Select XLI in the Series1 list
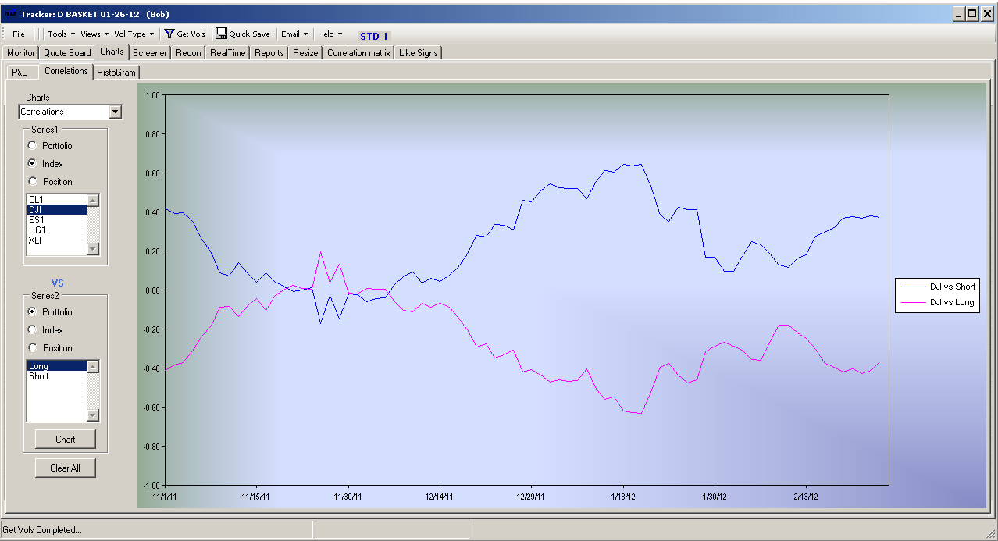The image size is (998, 541). (x=56, y=240)
